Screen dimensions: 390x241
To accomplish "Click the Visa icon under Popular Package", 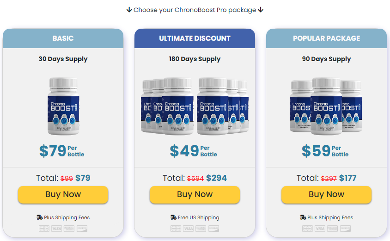I will [320, 229].
